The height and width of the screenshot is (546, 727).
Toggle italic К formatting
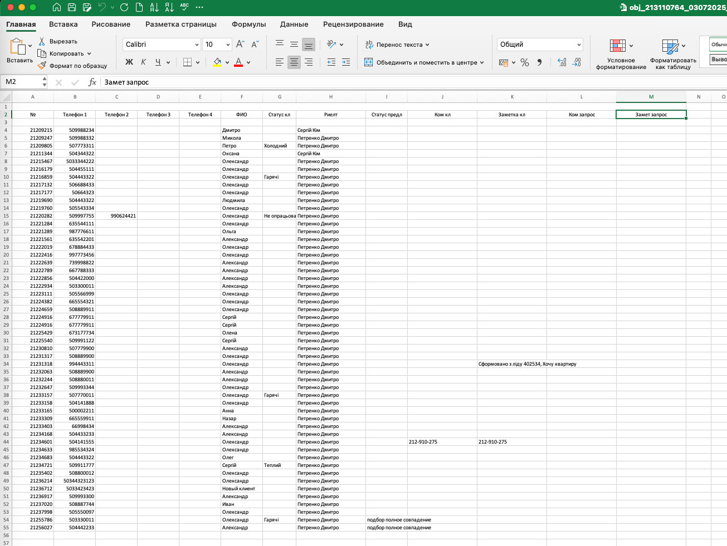click(x=144, y=62)
